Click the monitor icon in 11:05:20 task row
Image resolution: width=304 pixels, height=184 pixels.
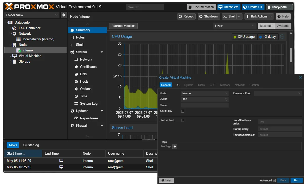pyautogui.click(x=61, y=161)
